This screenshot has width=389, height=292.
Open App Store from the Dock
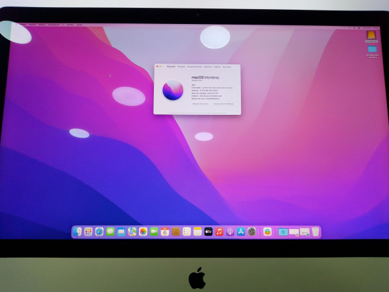pyautogui.click(x=241, y=232)
